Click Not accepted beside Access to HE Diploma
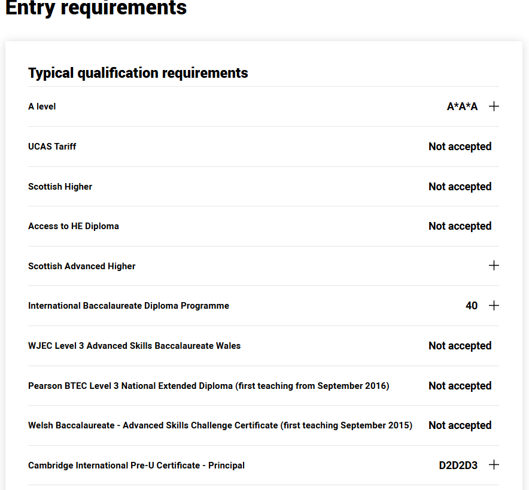Screen dimensions: 529x490 [460, 226]
